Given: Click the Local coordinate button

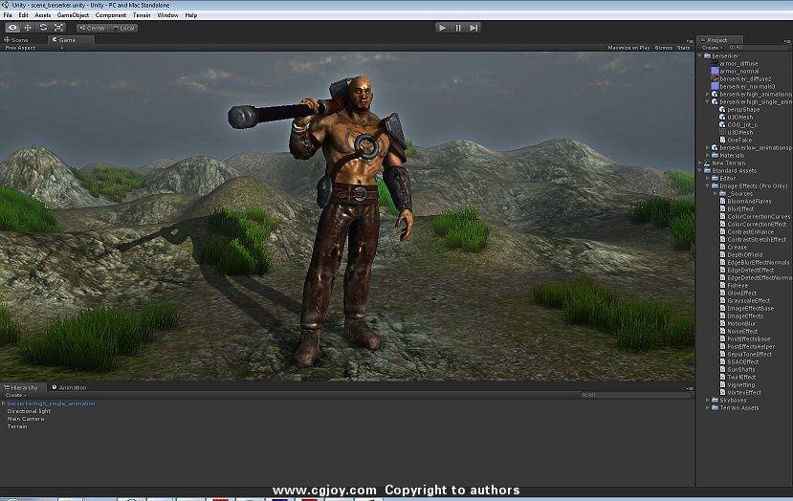Looking at the screenshot, I should (x=125, y=28).
